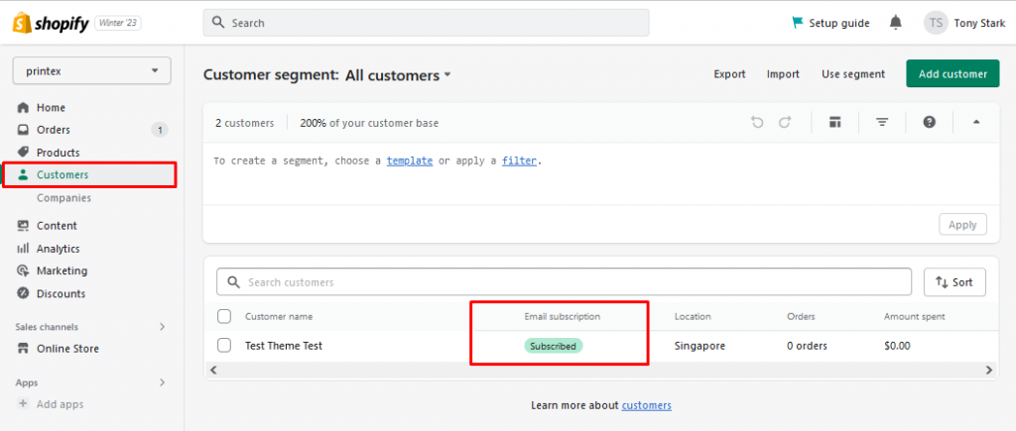Open the notifications bell icon
The width and height of the screenshot is (1016, 431).
(896, 23)
